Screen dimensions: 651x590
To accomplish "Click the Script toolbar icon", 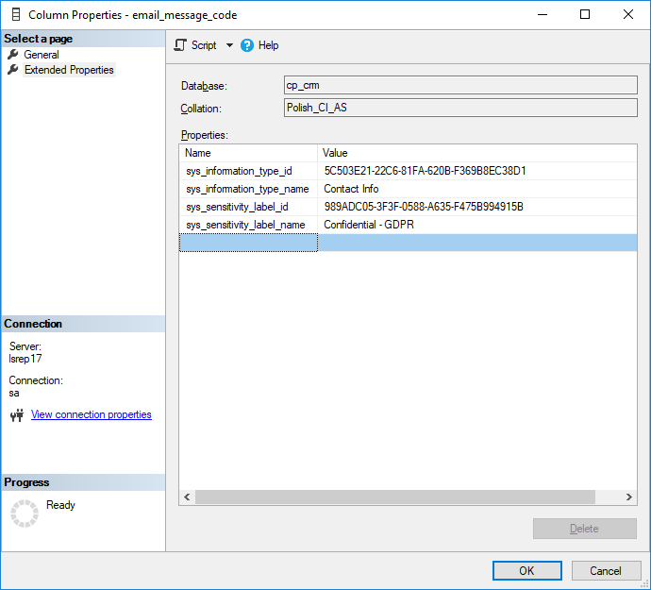I will click(x=180, y=45).
